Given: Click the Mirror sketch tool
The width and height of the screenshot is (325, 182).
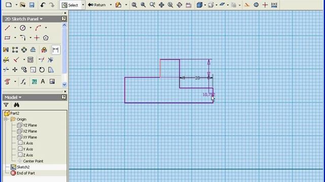Looking at the screenshot, I should pos(6,50).
